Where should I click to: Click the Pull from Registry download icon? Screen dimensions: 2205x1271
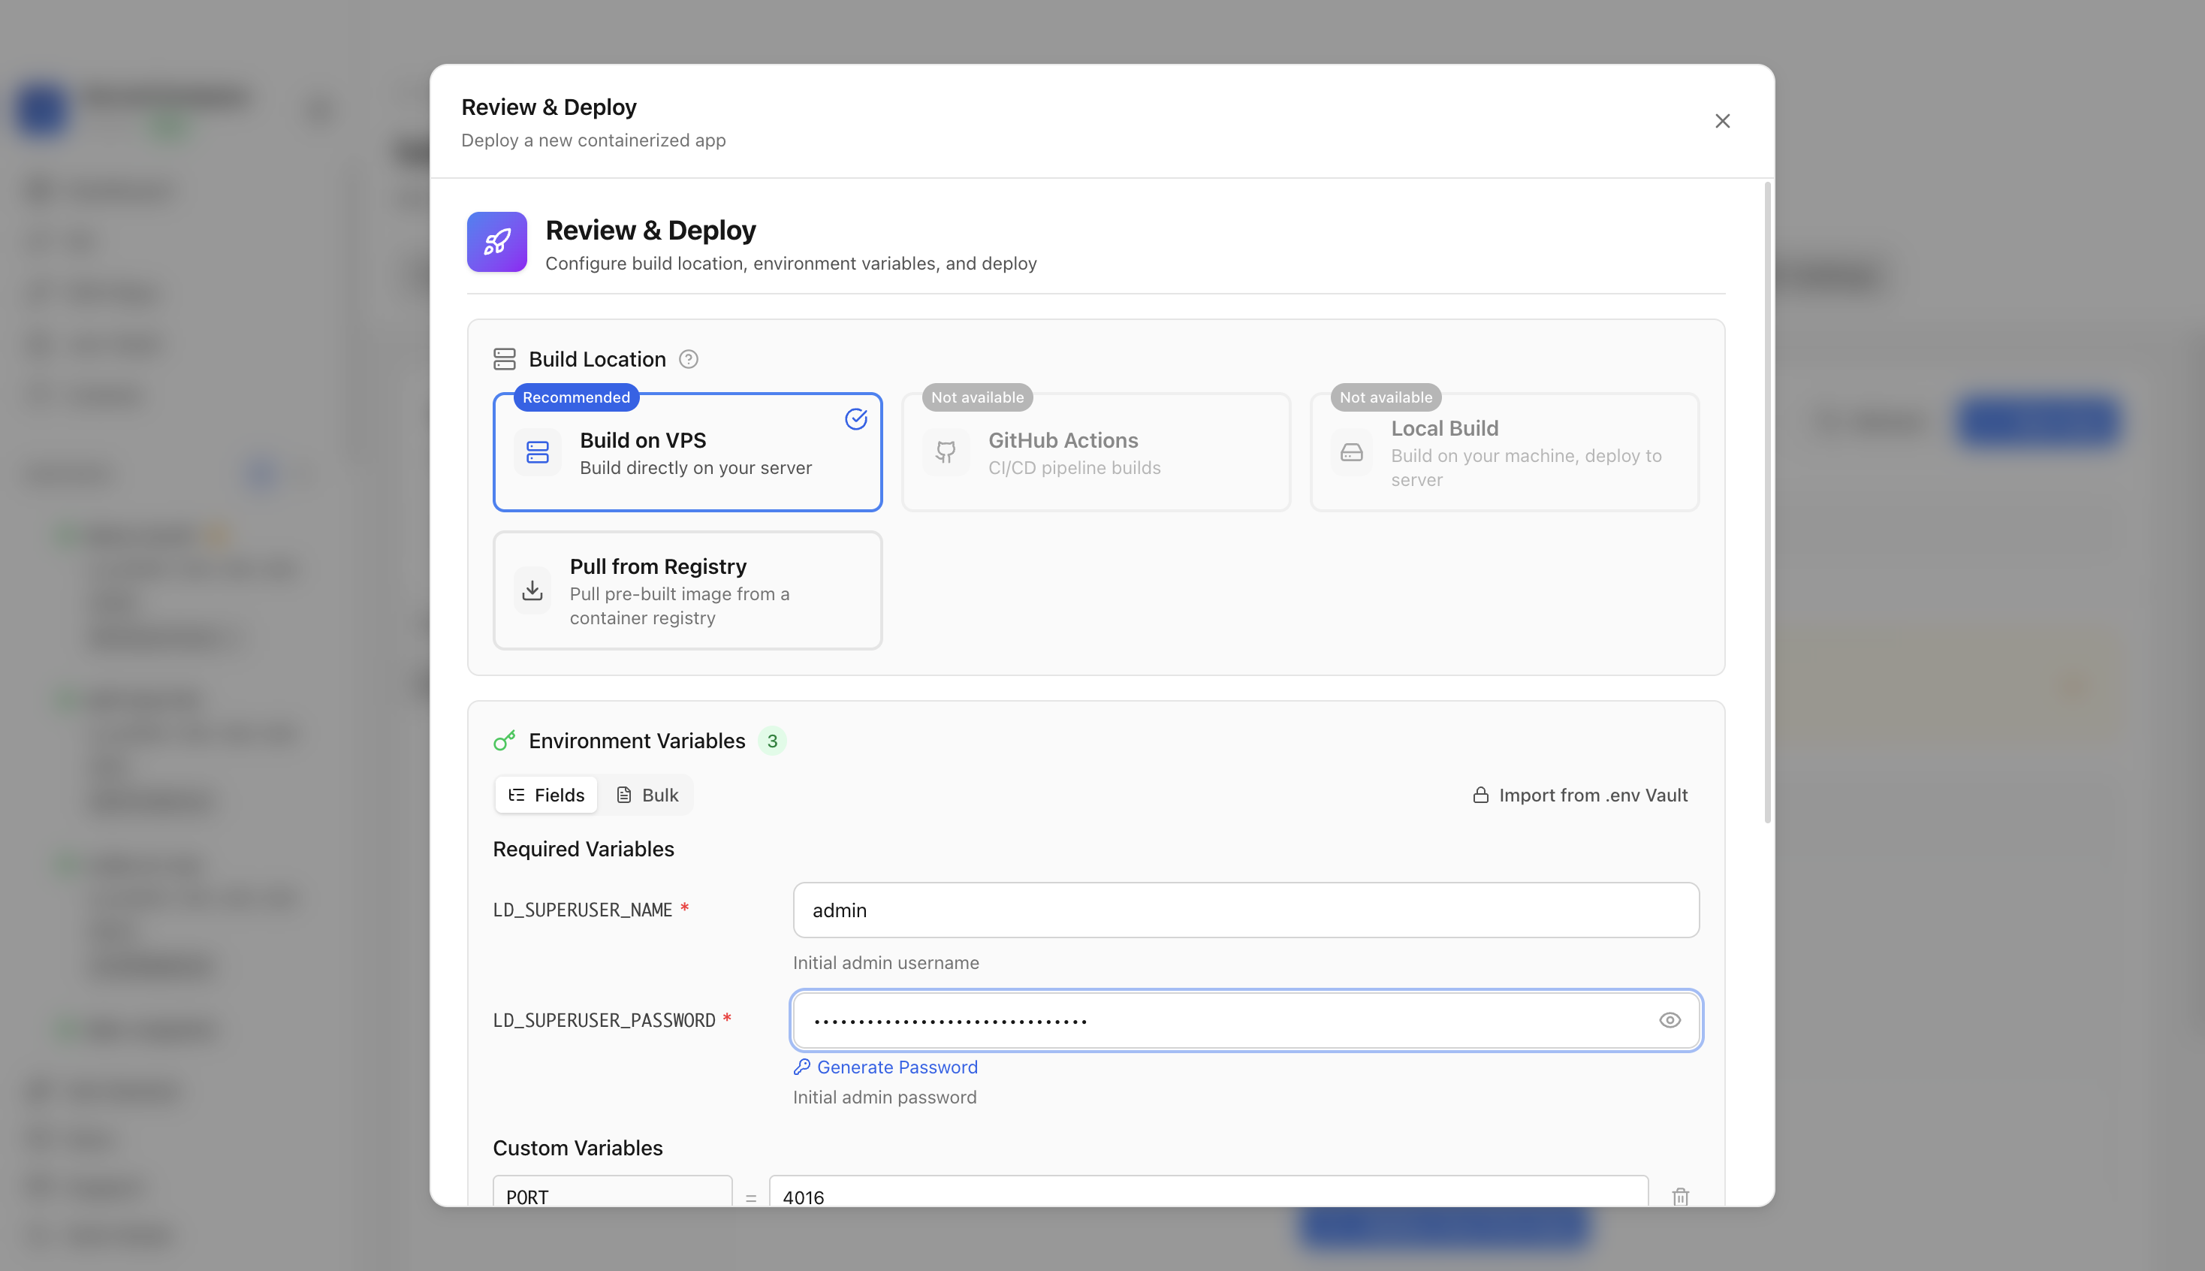532,591
